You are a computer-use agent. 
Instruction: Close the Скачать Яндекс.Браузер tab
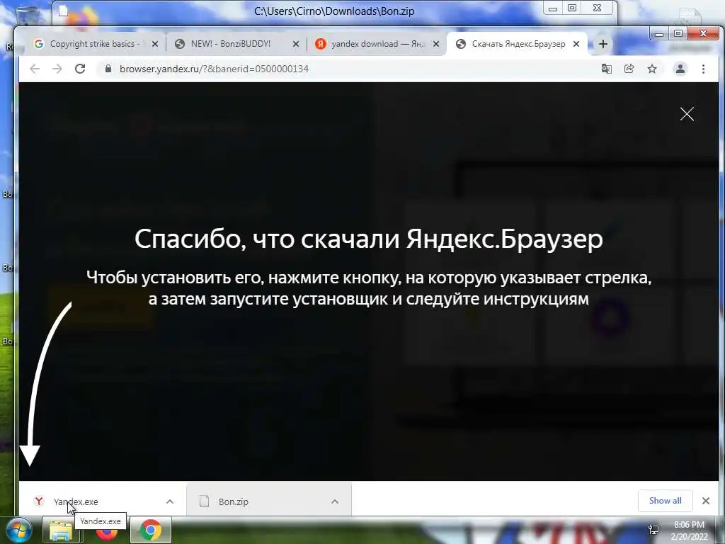pyautogui.click(x=576, y=44)
